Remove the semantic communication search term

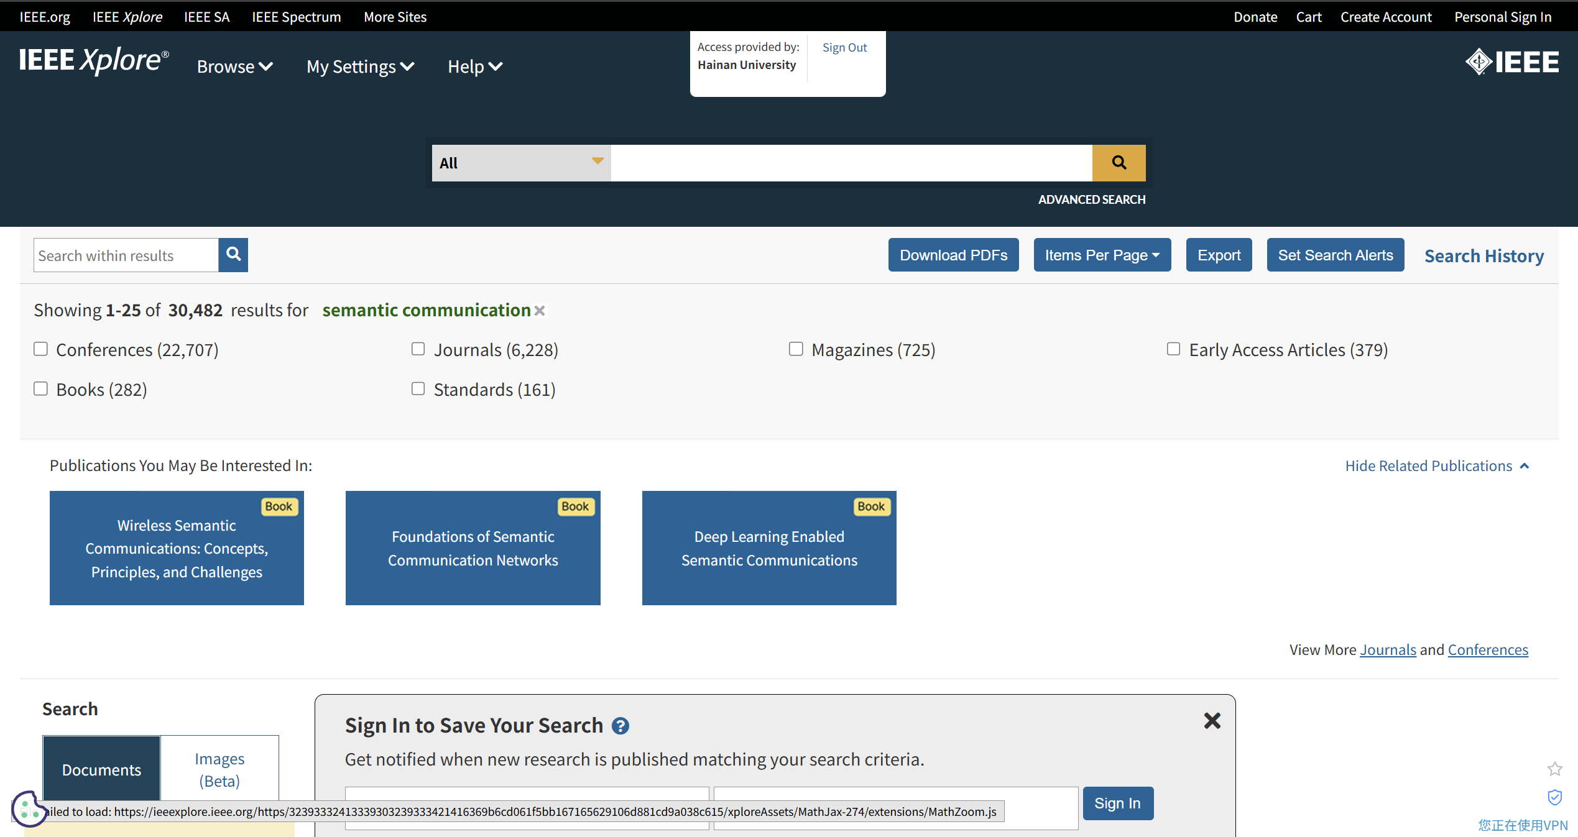coord(540,311)
